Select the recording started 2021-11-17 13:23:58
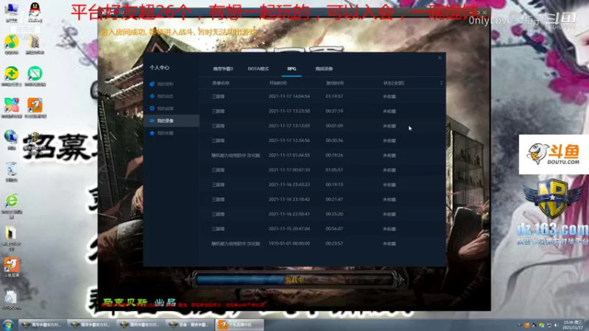 pyautogui.click(x=322, y=111)
